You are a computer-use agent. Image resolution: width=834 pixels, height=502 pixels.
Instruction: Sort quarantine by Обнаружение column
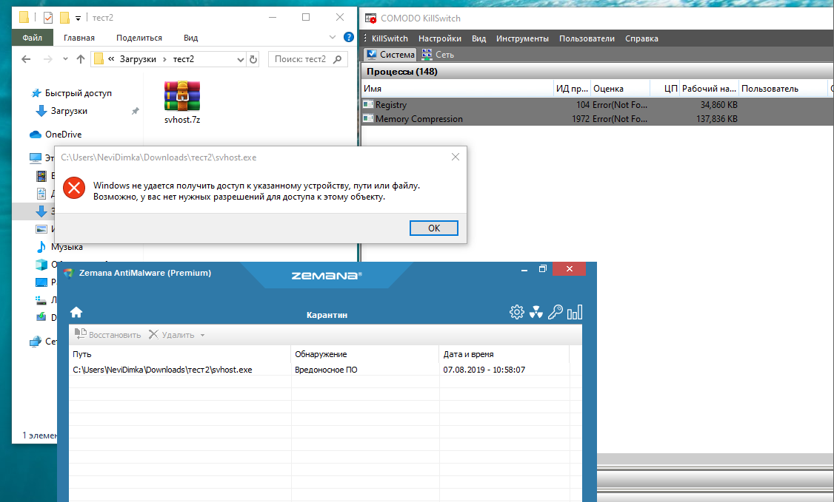pos(365,354)
